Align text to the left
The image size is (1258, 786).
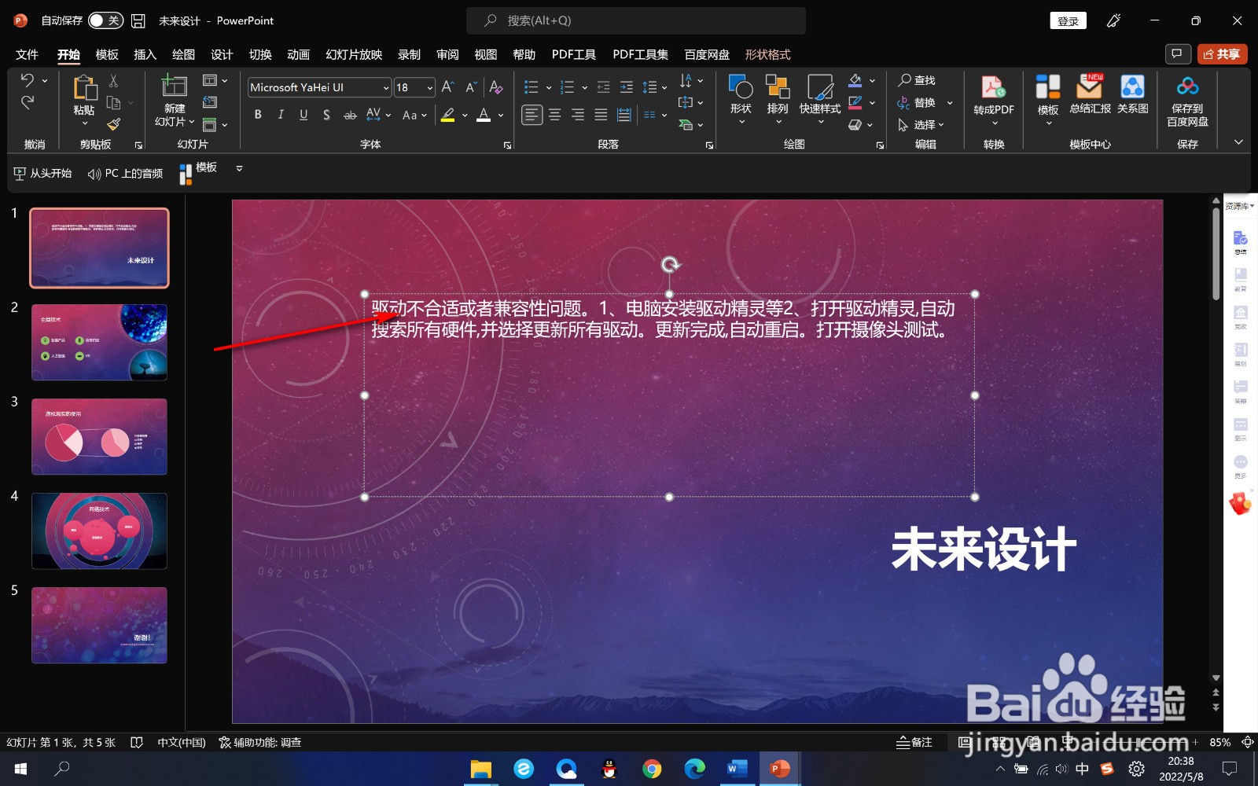coord(532,115)
